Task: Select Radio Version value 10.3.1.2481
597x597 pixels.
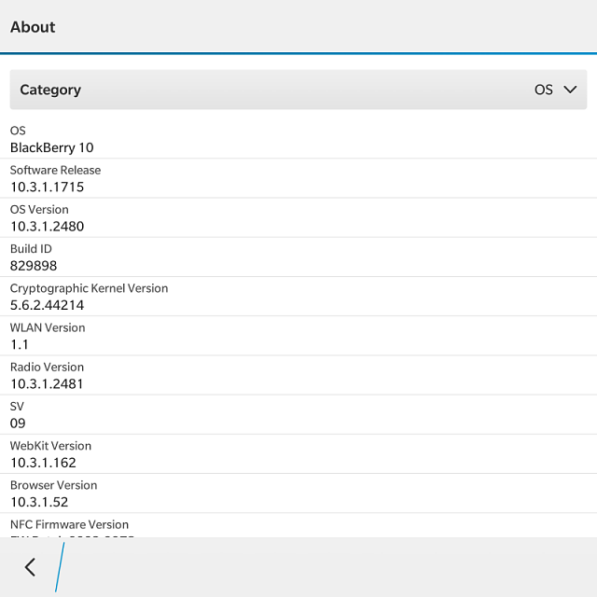Action: (x=47, y=383)
